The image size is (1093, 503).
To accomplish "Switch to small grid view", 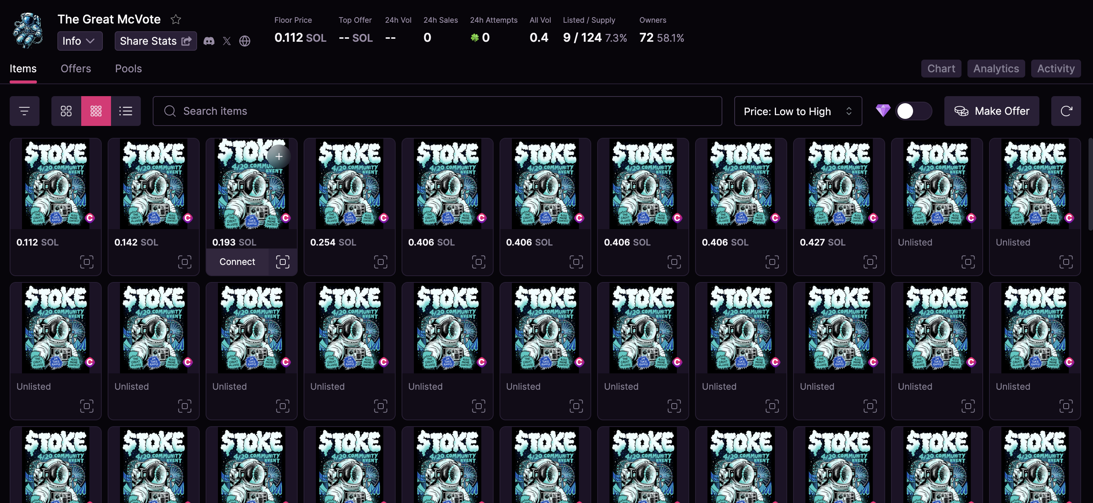I will pos(96,111).
